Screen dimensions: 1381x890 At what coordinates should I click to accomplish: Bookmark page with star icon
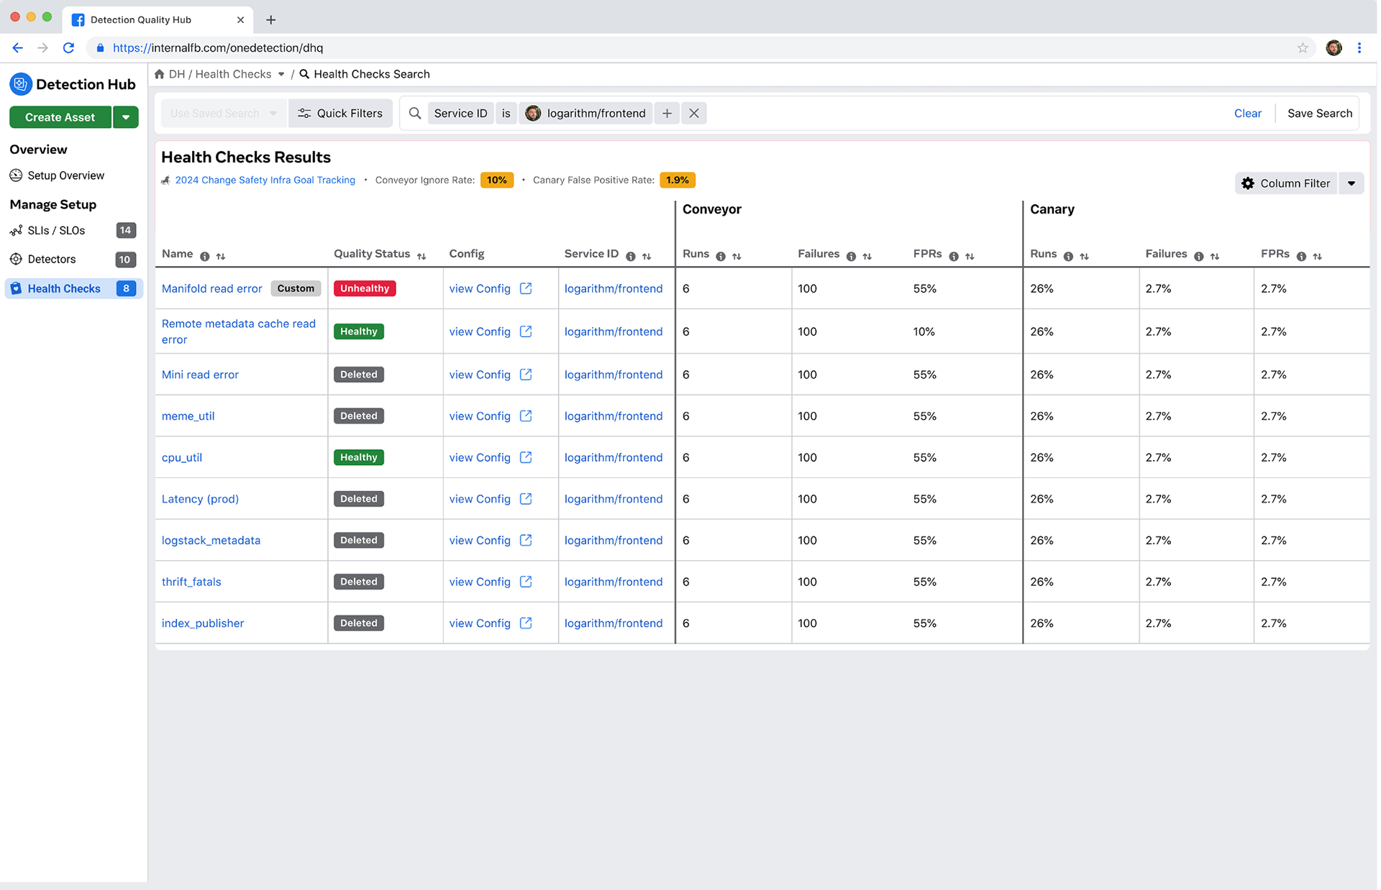(x=1303, y=48)
